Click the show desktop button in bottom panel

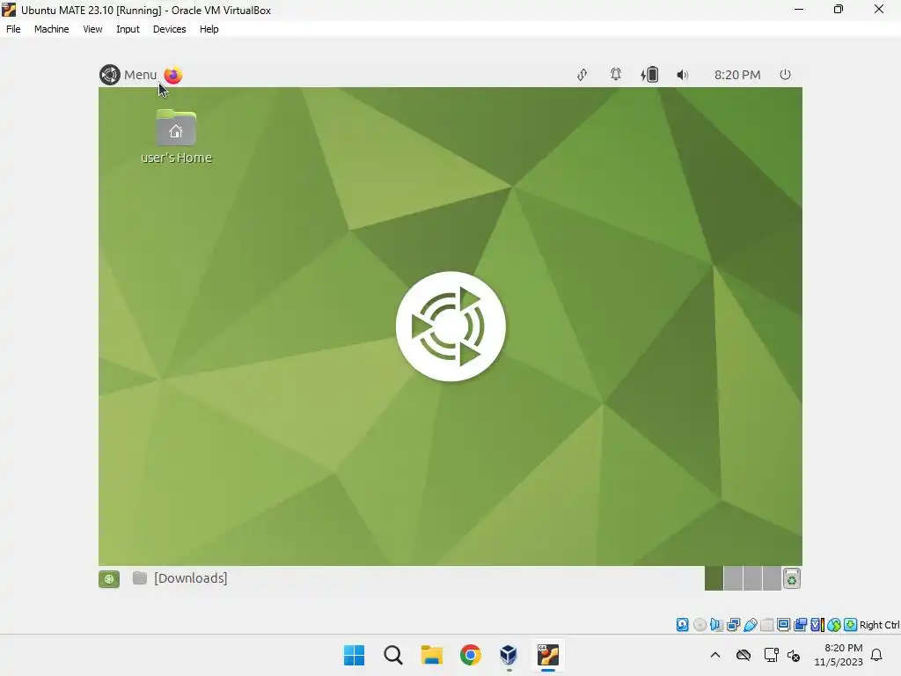[109, 579]
